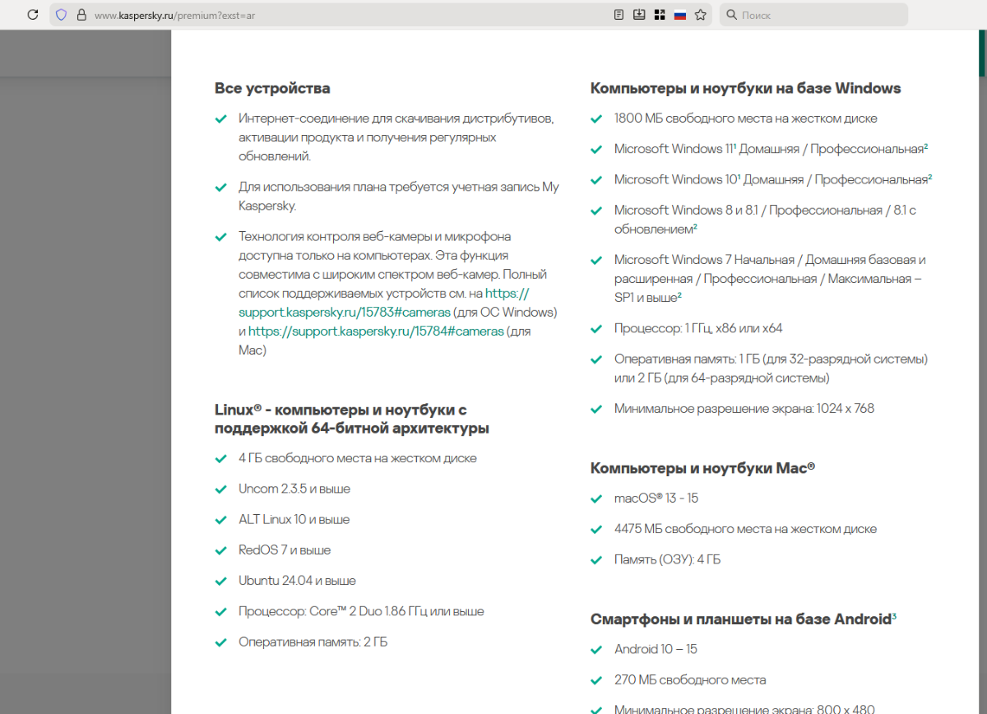Click text Оперативная память: 2 ГБ
The width and height of the screenshot is (987, 714).
click(x=313, y=642)
